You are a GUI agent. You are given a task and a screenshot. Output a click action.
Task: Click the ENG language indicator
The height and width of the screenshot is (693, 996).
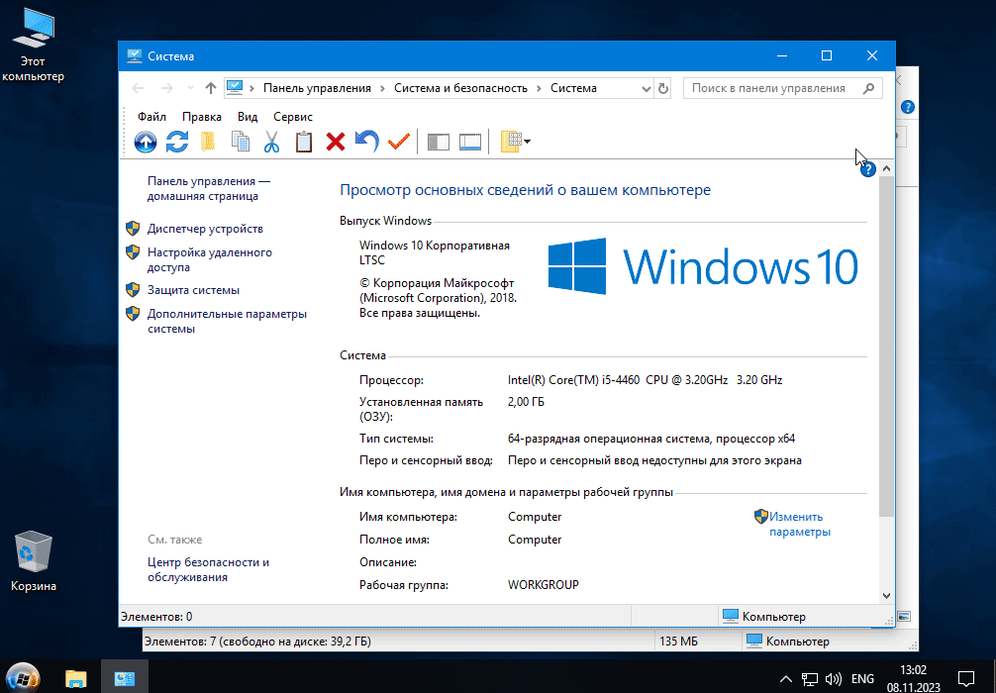click(862, 678)
